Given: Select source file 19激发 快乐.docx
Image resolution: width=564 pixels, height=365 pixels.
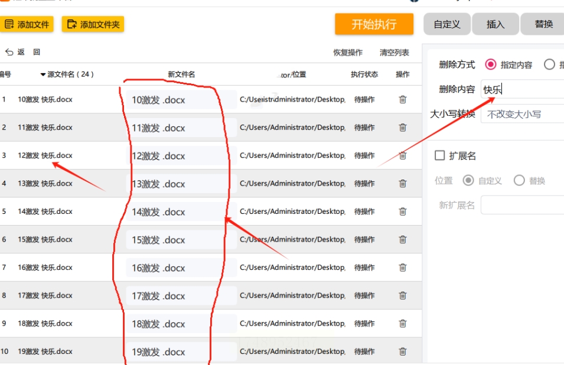Looking at the screenshot, I should point(45,351).
